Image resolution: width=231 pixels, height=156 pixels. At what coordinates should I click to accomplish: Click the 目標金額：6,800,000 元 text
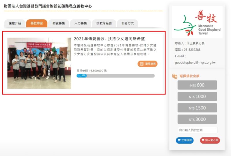[92, 71]
